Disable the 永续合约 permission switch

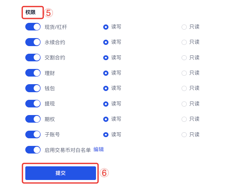(33, 42)
